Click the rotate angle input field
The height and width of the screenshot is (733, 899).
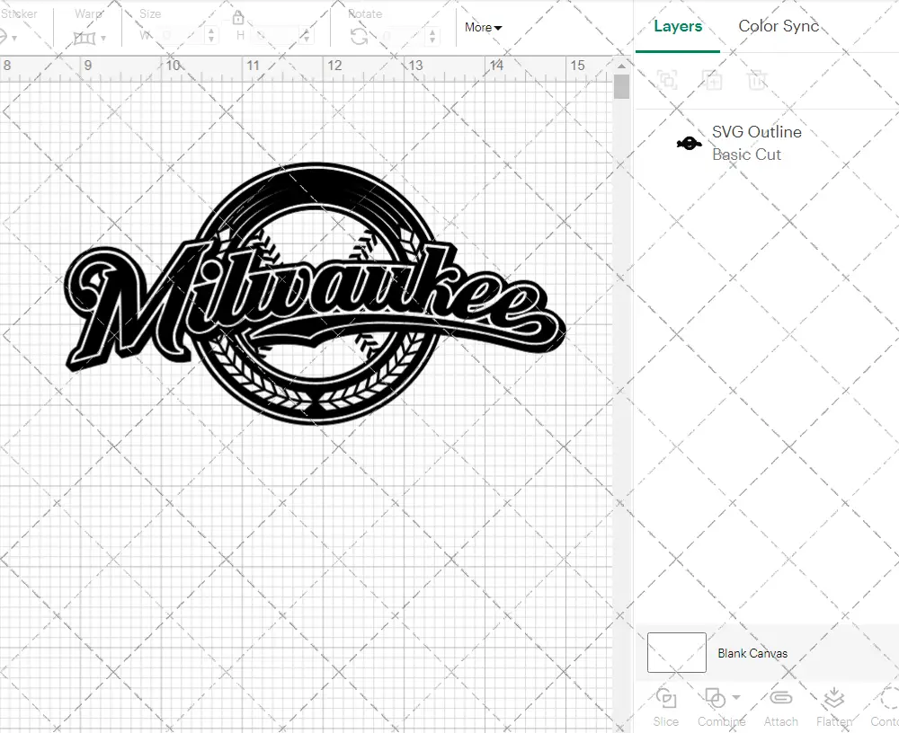point(403,36)
